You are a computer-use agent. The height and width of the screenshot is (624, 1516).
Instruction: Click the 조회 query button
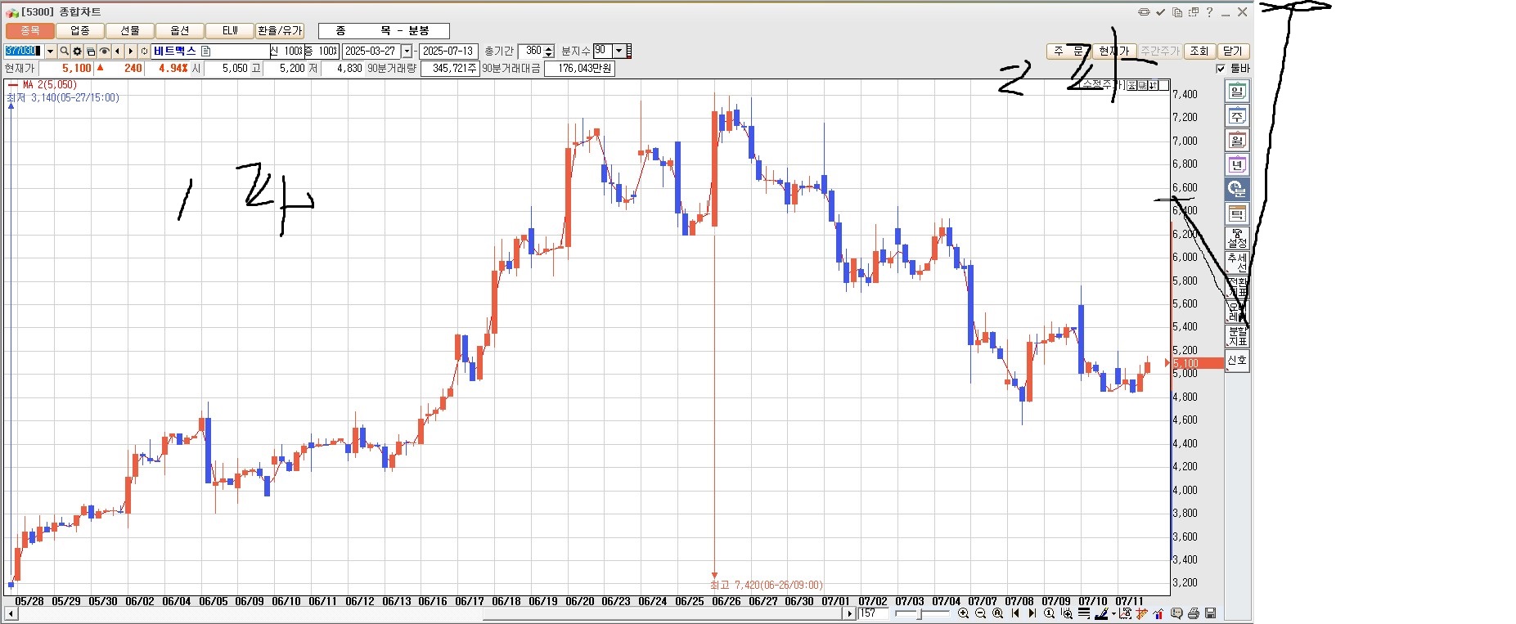(1199, 51)
